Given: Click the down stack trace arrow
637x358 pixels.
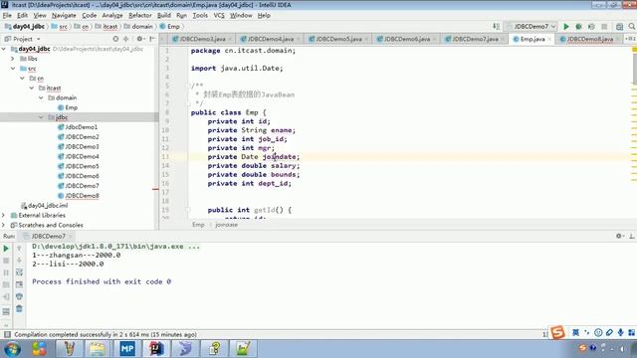Looking at the screenshot, I should coord(19,261).
